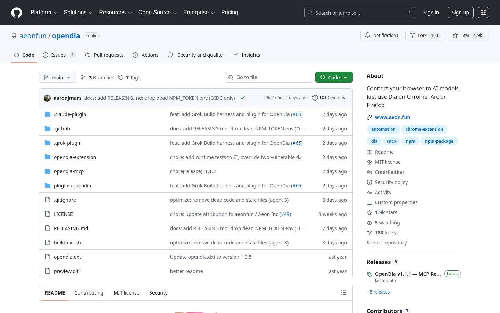Click the stars icon in About
Viewport: 500px width, 313px height.
pos(369,212)
